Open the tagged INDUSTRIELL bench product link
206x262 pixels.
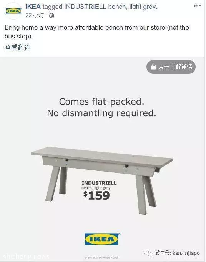tap(111, 7)
